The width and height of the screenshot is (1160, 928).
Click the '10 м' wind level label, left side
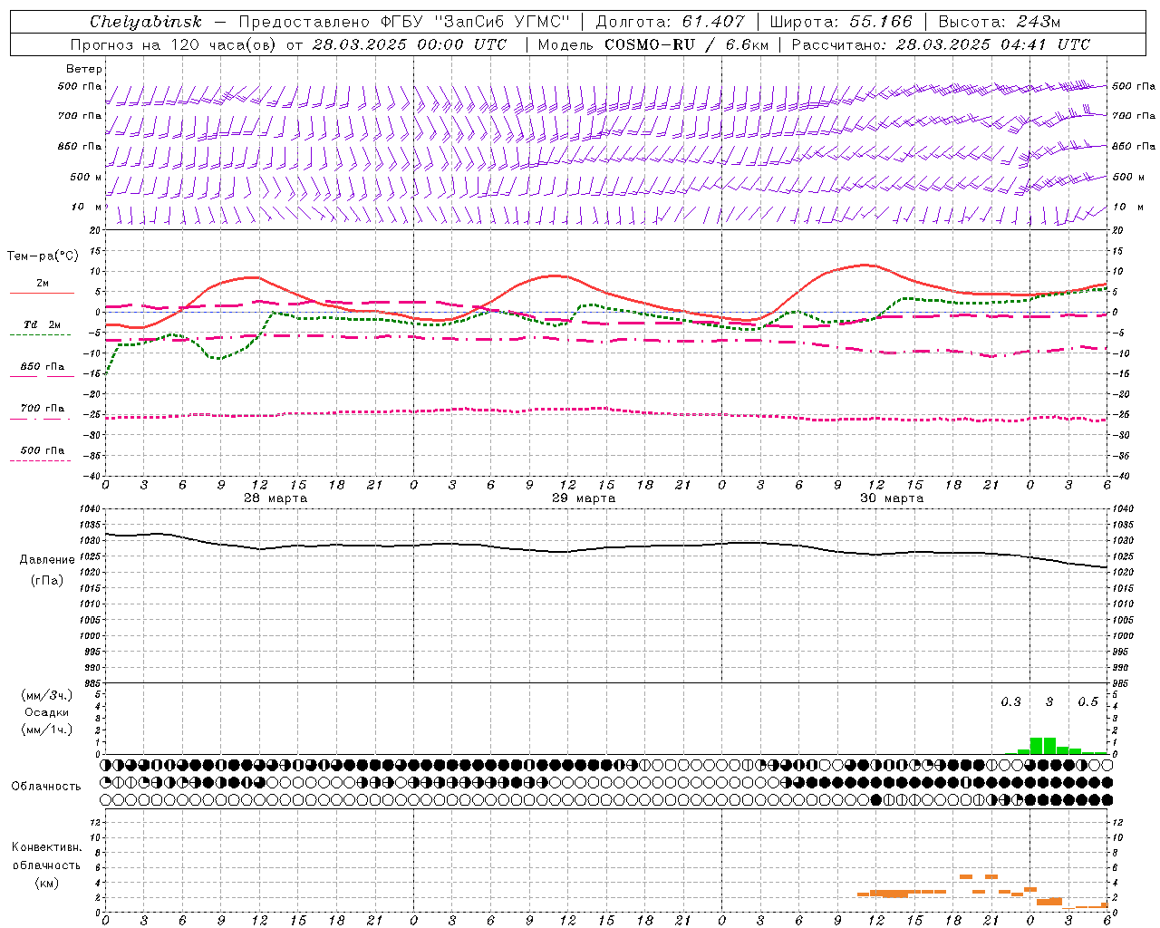tap(87, 207)
